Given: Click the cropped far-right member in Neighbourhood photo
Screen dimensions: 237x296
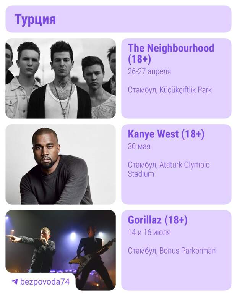Looking at the screenshot, I should pyautogui.click(x=111, y=69).
